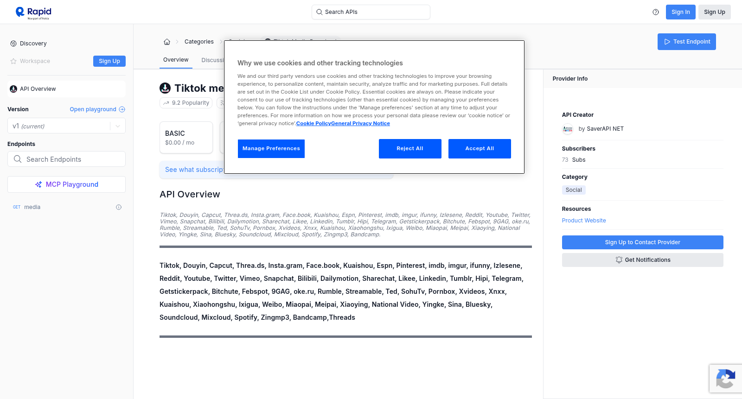The image size is (742, 399).
Task: Open the help question mark icon
Action: coord(656,12)
